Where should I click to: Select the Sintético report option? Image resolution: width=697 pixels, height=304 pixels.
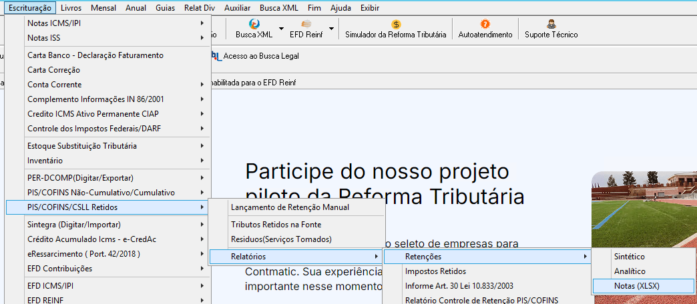[x=644, y=257]
